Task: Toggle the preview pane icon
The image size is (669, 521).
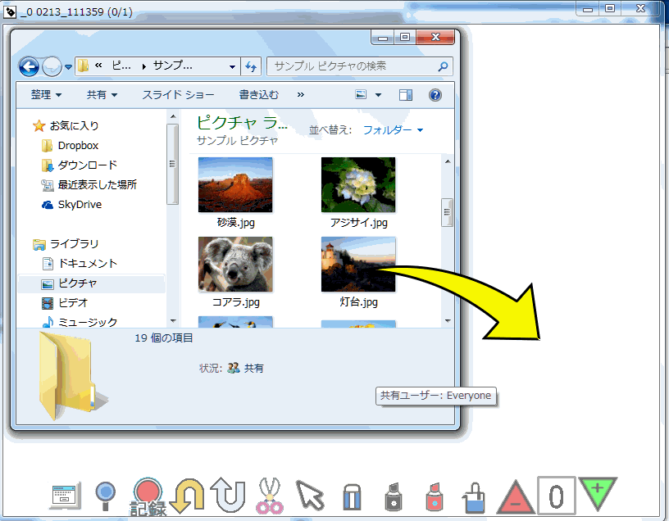Action: click(x=405, y=95)
